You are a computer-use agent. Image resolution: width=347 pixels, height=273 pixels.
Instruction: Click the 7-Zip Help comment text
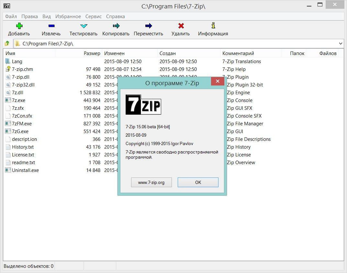tap(234, 69)
